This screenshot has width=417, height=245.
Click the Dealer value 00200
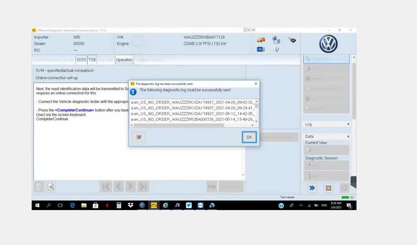79,43
